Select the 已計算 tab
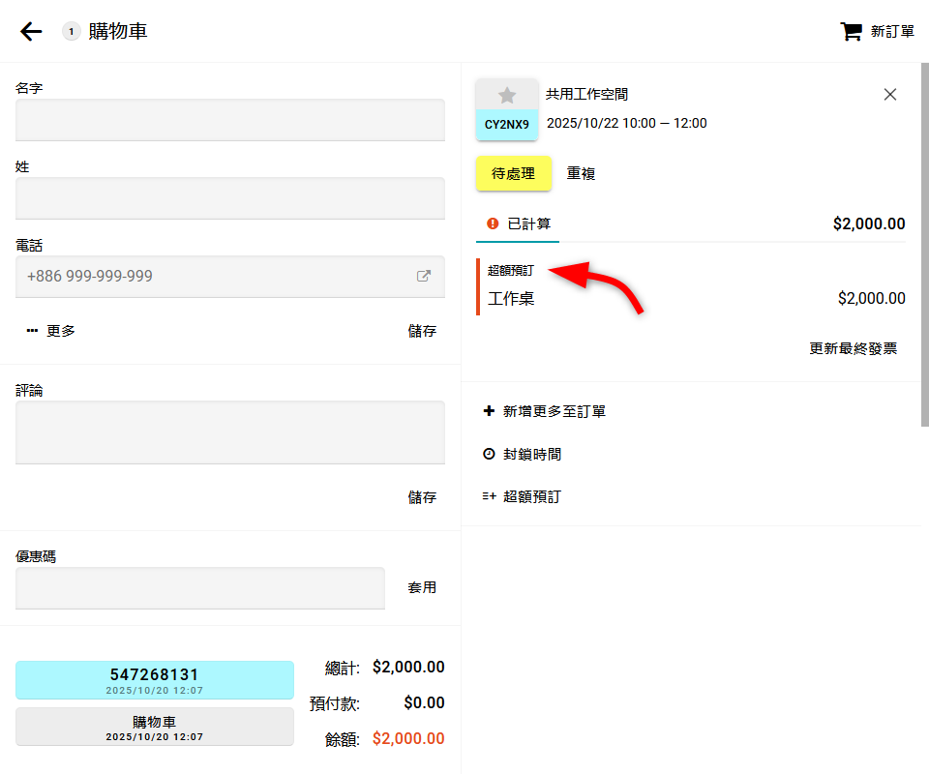This screenshot has width=929, height=774. (518, 223)
